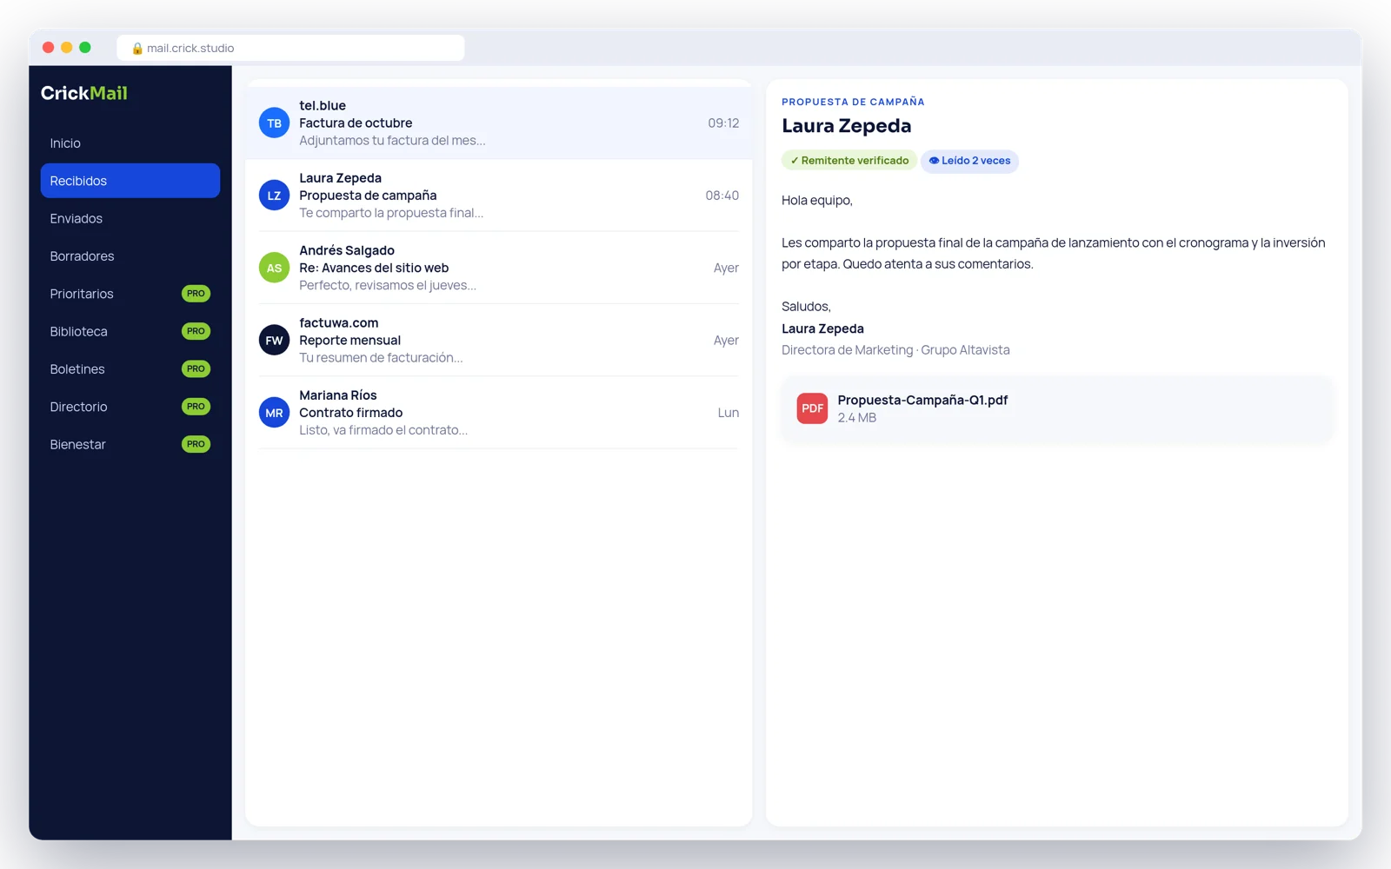Click the MR avatar for Mariana Ríos
The image size is (1391, 869).
pyautogui.click(x=274, y=413)
